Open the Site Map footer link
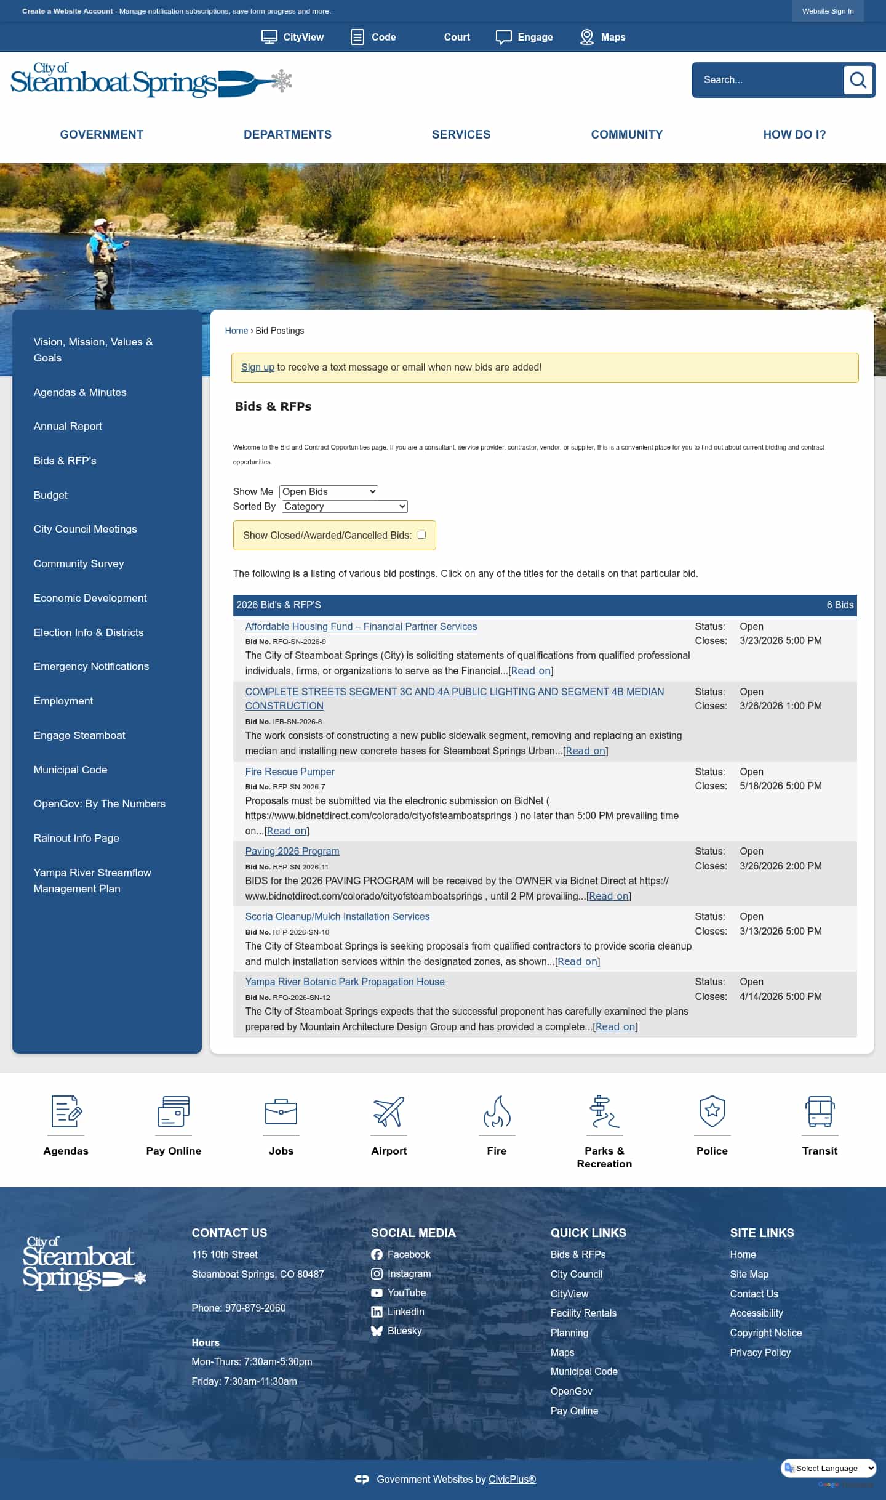 point(749,1274)
